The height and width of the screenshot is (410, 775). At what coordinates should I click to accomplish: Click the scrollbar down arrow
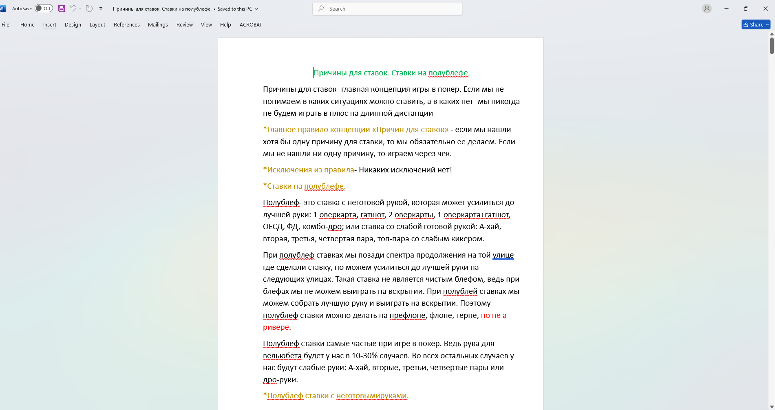pyautogui.click(x=772, y=407)
